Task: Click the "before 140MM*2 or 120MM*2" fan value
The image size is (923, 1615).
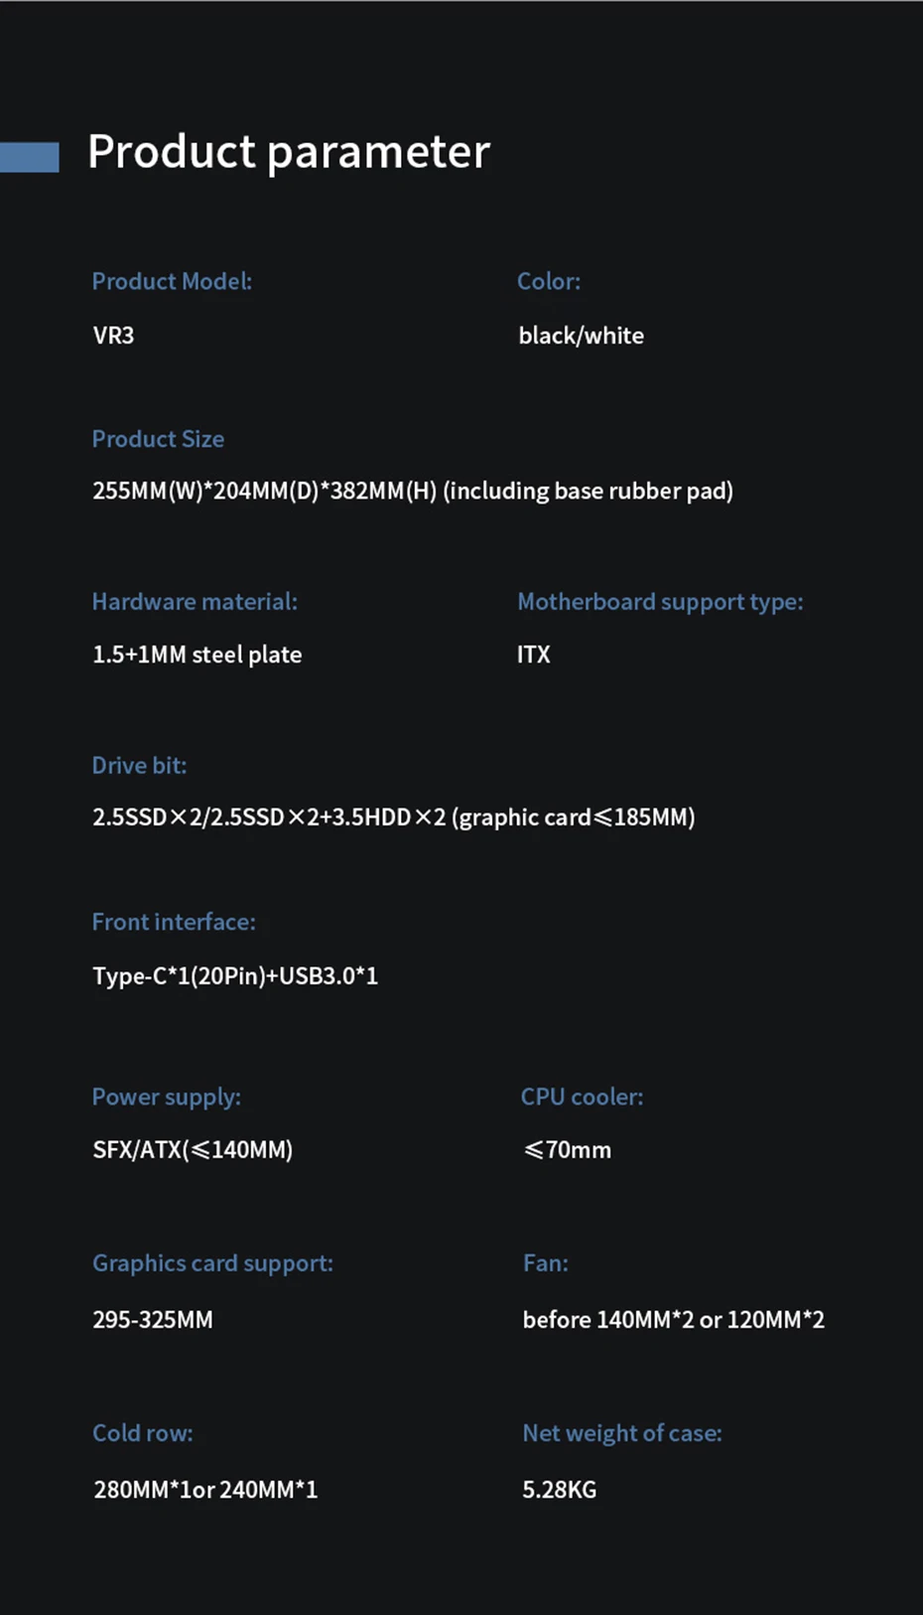Action: click(673, 1320)
